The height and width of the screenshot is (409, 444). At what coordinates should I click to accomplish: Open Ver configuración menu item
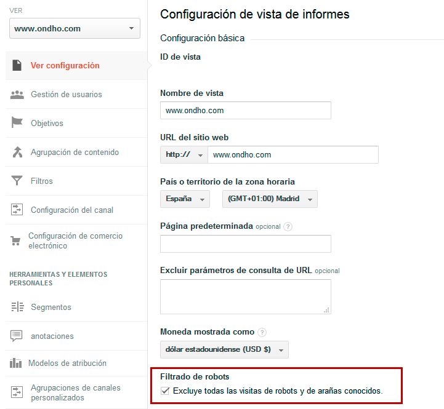point(76,65)
